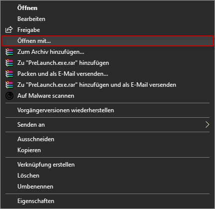
Task: Select Vorgängerversionen wiederherstellen
Action: (107, 110)
